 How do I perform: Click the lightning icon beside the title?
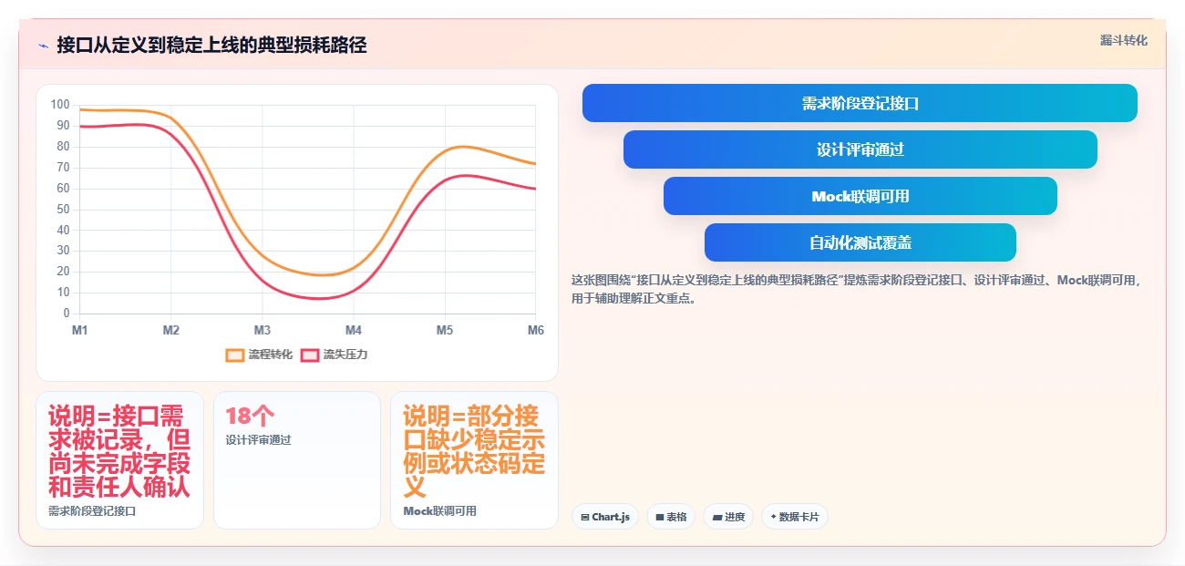point(43,46)
